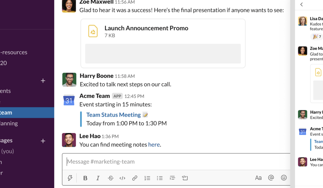Apply strikethrough formatting
This screenshot has width=323, height=188.
click(x=111, y=178)
